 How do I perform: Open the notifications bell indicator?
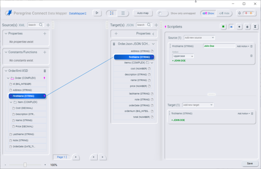click(x=245, y=13)
